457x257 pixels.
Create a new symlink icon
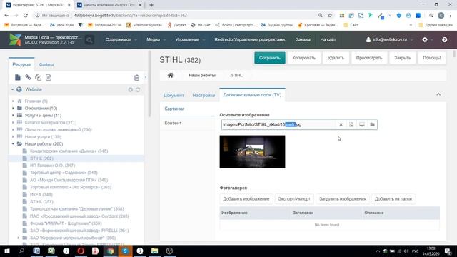[x=38, y=77]
